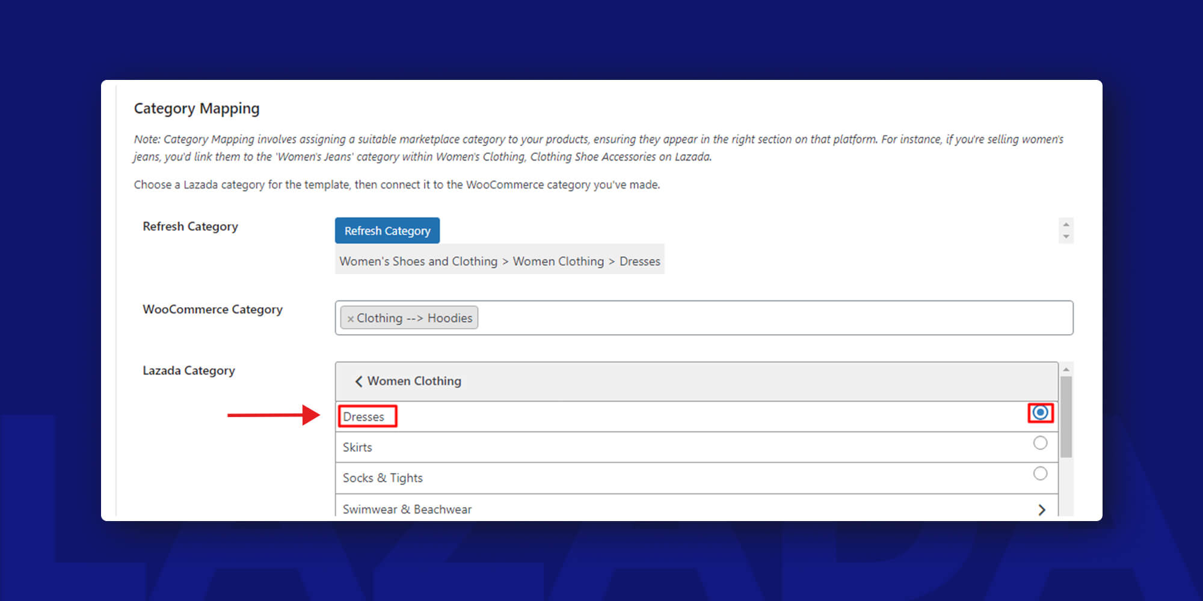Expand Swimwear & Beachwear with its right chevron

pos(1041,510)
